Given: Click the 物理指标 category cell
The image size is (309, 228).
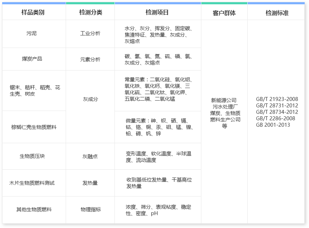Looking at the screenshot, I should coord(90,210).
